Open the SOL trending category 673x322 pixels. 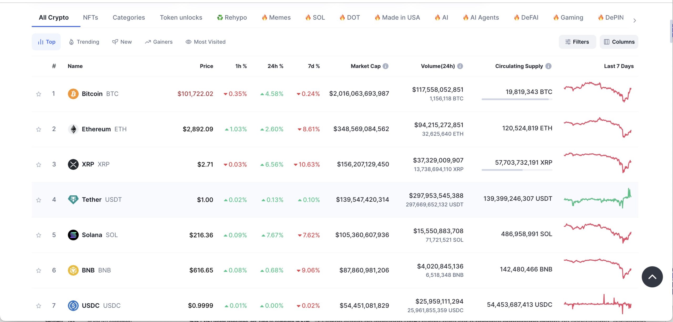315,18
